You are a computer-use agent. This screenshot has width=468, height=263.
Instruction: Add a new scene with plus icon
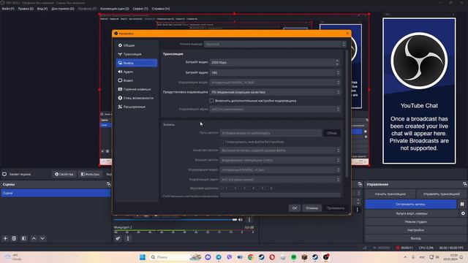[x=5, y=239]
